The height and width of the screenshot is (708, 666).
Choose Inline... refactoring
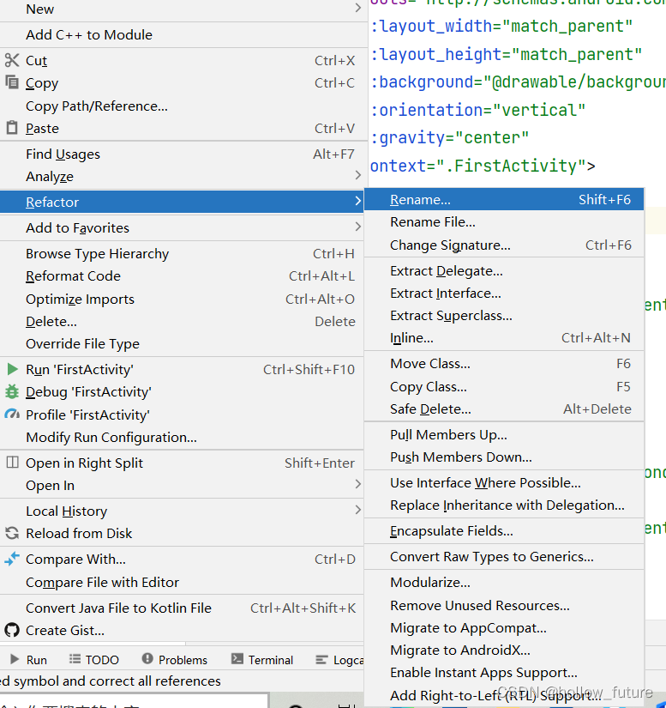tap(504, 338)
